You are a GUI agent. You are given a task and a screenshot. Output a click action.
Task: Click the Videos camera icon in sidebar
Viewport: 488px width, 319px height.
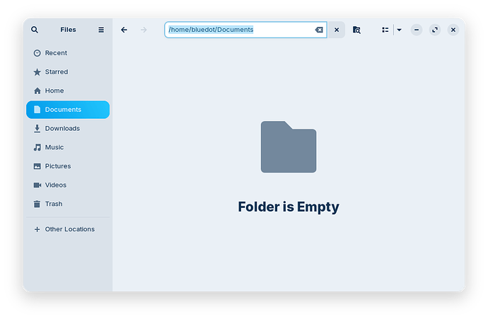pos(37,185)
